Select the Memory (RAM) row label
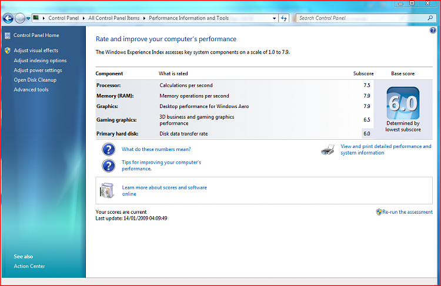Viewport: 441px width, 286px height. [x=115, y=96]
